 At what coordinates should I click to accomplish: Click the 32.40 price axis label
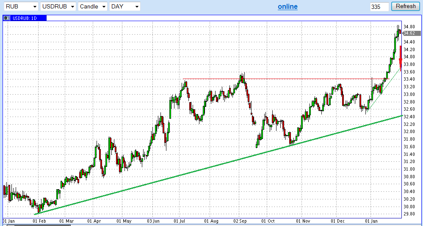pos(409,117)
